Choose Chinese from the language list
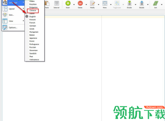The width and height of the screenshot is (165, 121). click(x=33, y=10)
